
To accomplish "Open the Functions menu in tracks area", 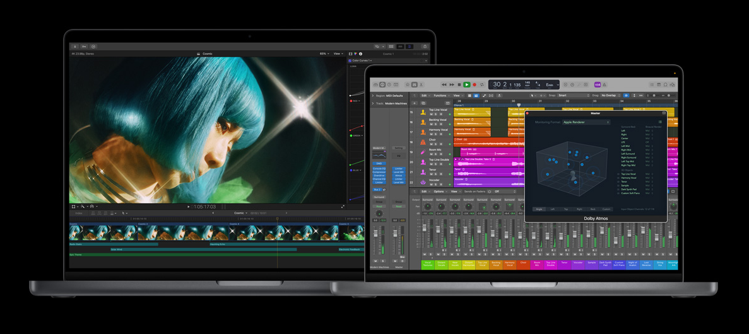I will pyautogui.click(x=440, y=96).
